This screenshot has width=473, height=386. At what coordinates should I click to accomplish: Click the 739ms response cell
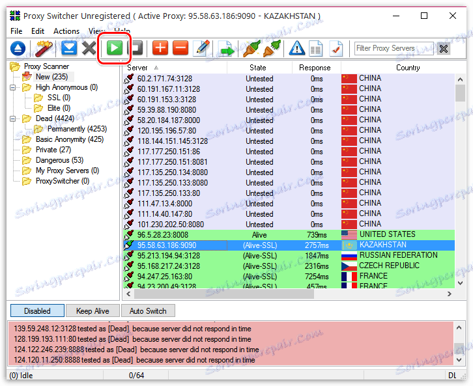point(317,235)
